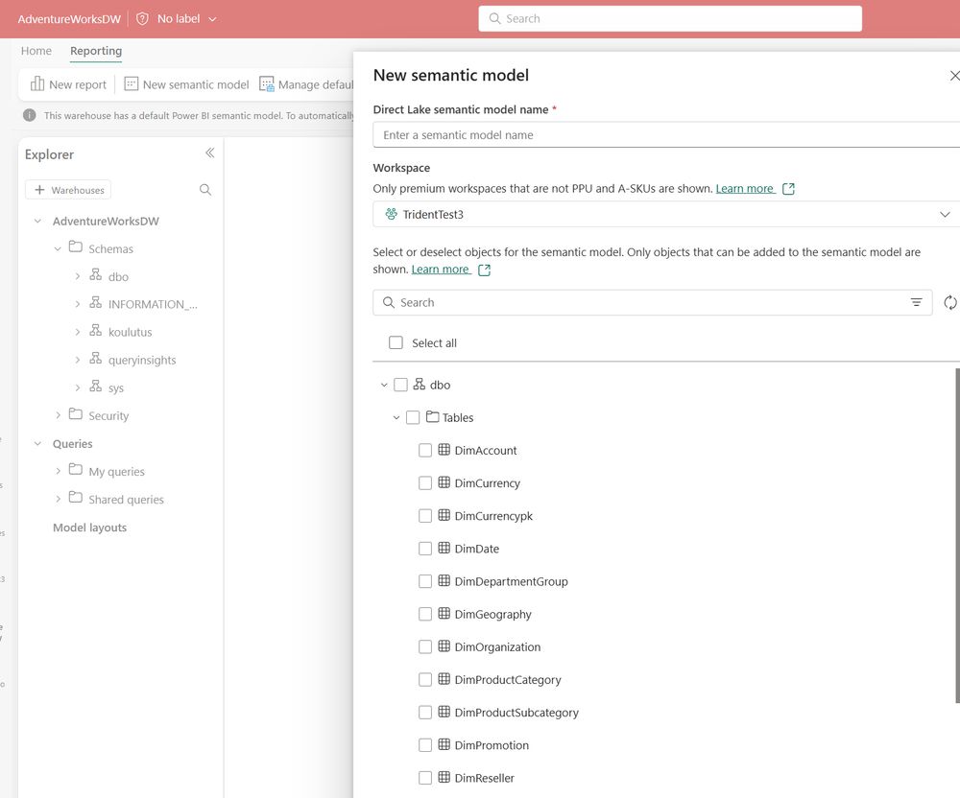
Task: Open Learn more link under Workspace
Action: coord(745,188)
